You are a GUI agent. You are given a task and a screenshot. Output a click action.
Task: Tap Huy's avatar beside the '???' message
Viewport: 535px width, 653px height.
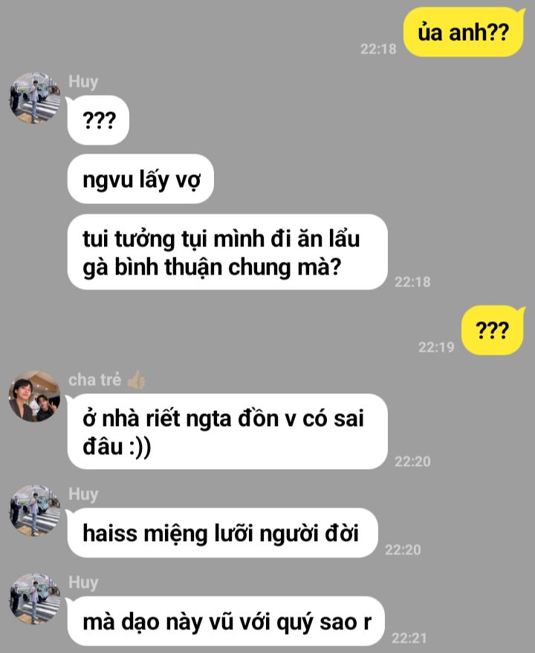tap(35, 98)
